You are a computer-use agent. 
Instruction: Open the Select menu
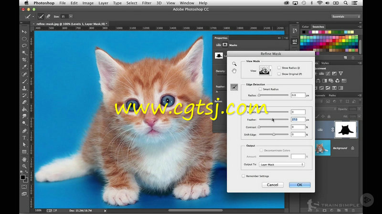[132, 3]
